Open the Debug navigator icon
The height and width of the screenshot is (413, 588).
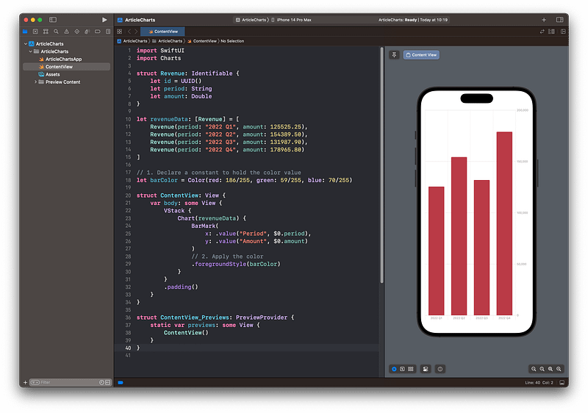[87, 32]
